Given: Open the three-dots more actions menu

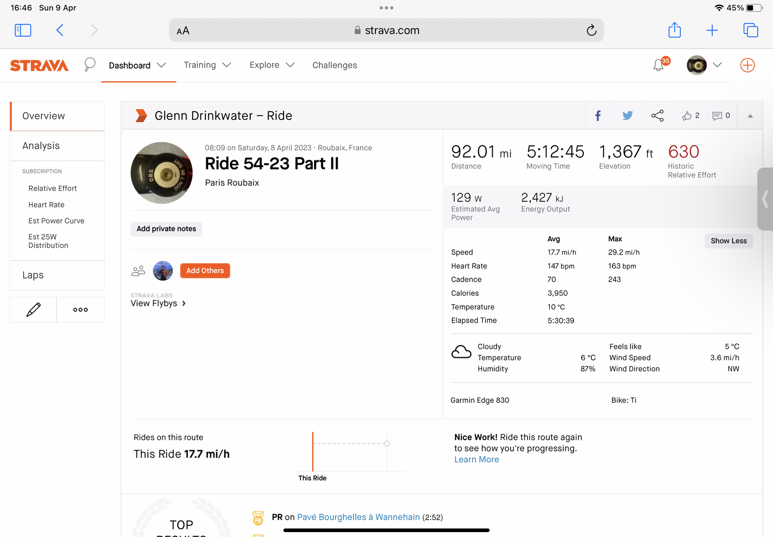Looking at the screenshot, I should pos(81,310).
